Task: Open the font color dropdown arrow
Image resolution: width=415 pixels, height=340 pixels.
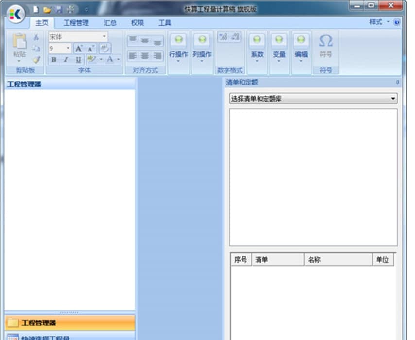Action: (118, 59)
